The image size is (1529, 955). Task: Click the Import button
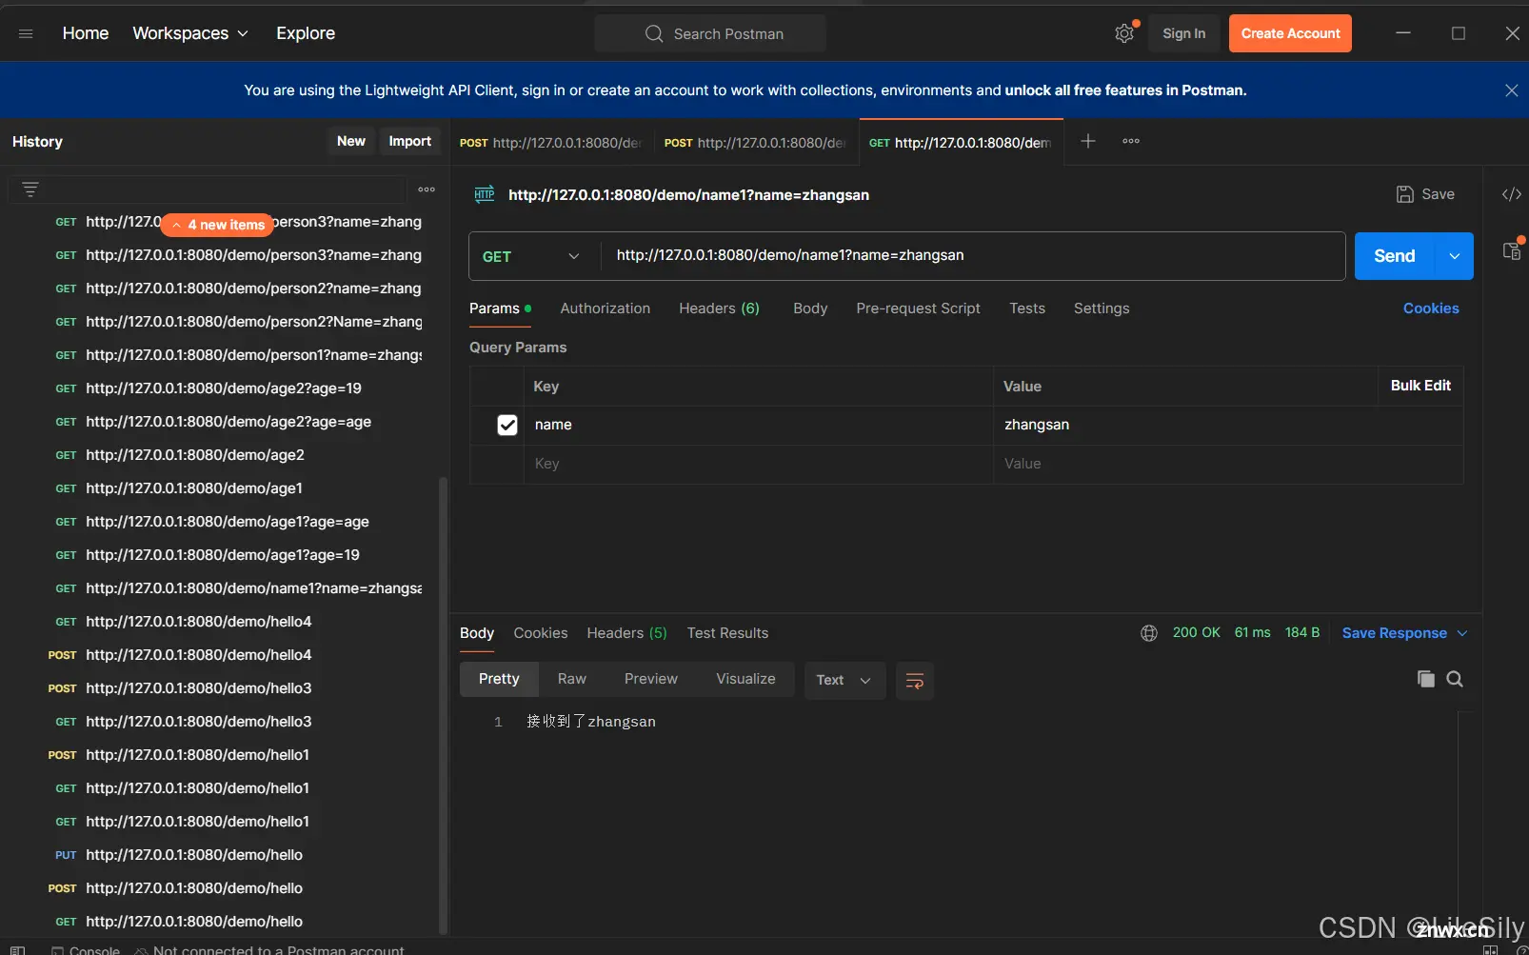click(x=410, y=141)
